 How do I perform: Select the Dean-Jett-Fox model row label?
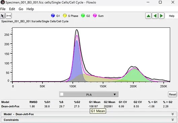[10, 106]
